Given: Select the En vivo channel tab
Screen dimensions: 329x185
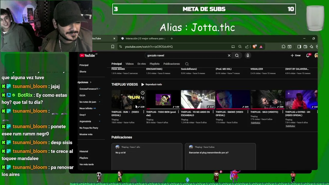Looking at the screenshot, I should (142, 64).
